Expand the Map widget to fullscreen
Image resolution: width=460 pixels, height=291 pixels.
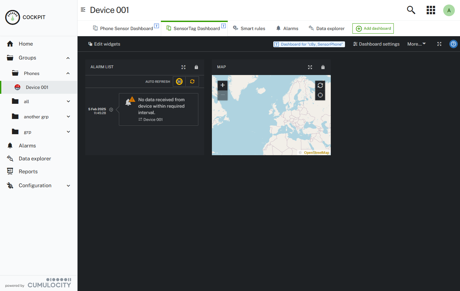pos(310,67)
